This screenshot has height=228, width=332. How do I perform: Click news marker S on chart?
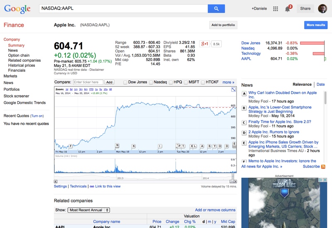click(x=210, y=146)
